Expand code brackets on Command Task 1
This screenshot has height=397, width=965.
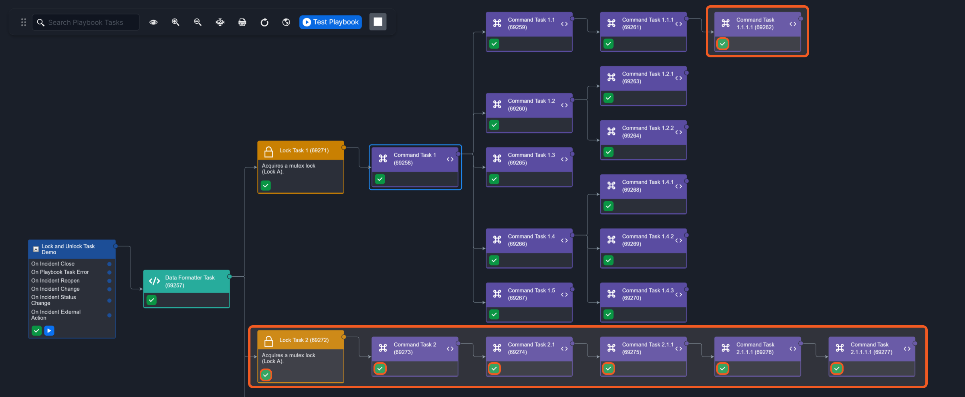pos(450,159)
